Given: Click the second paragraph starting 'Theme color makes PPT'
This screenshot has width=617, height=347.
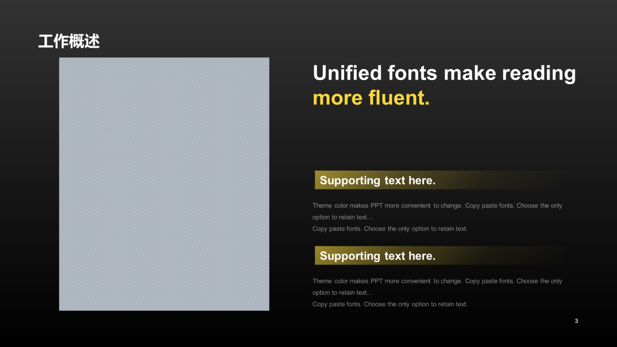Looking at the screenshot, I should [437, 293].
